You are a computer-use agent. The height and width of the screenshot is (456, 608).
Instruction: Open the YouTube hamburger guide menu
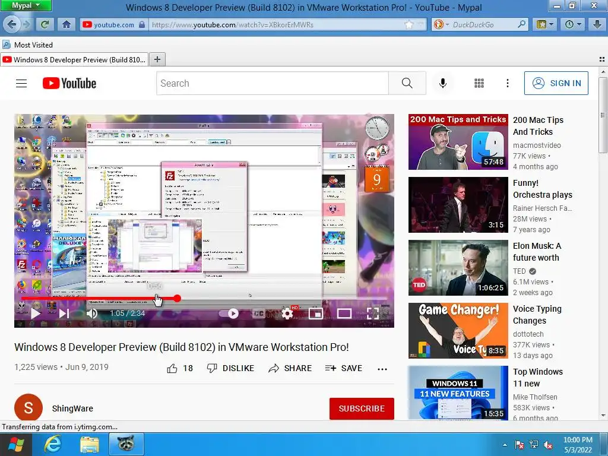(21, 83)
